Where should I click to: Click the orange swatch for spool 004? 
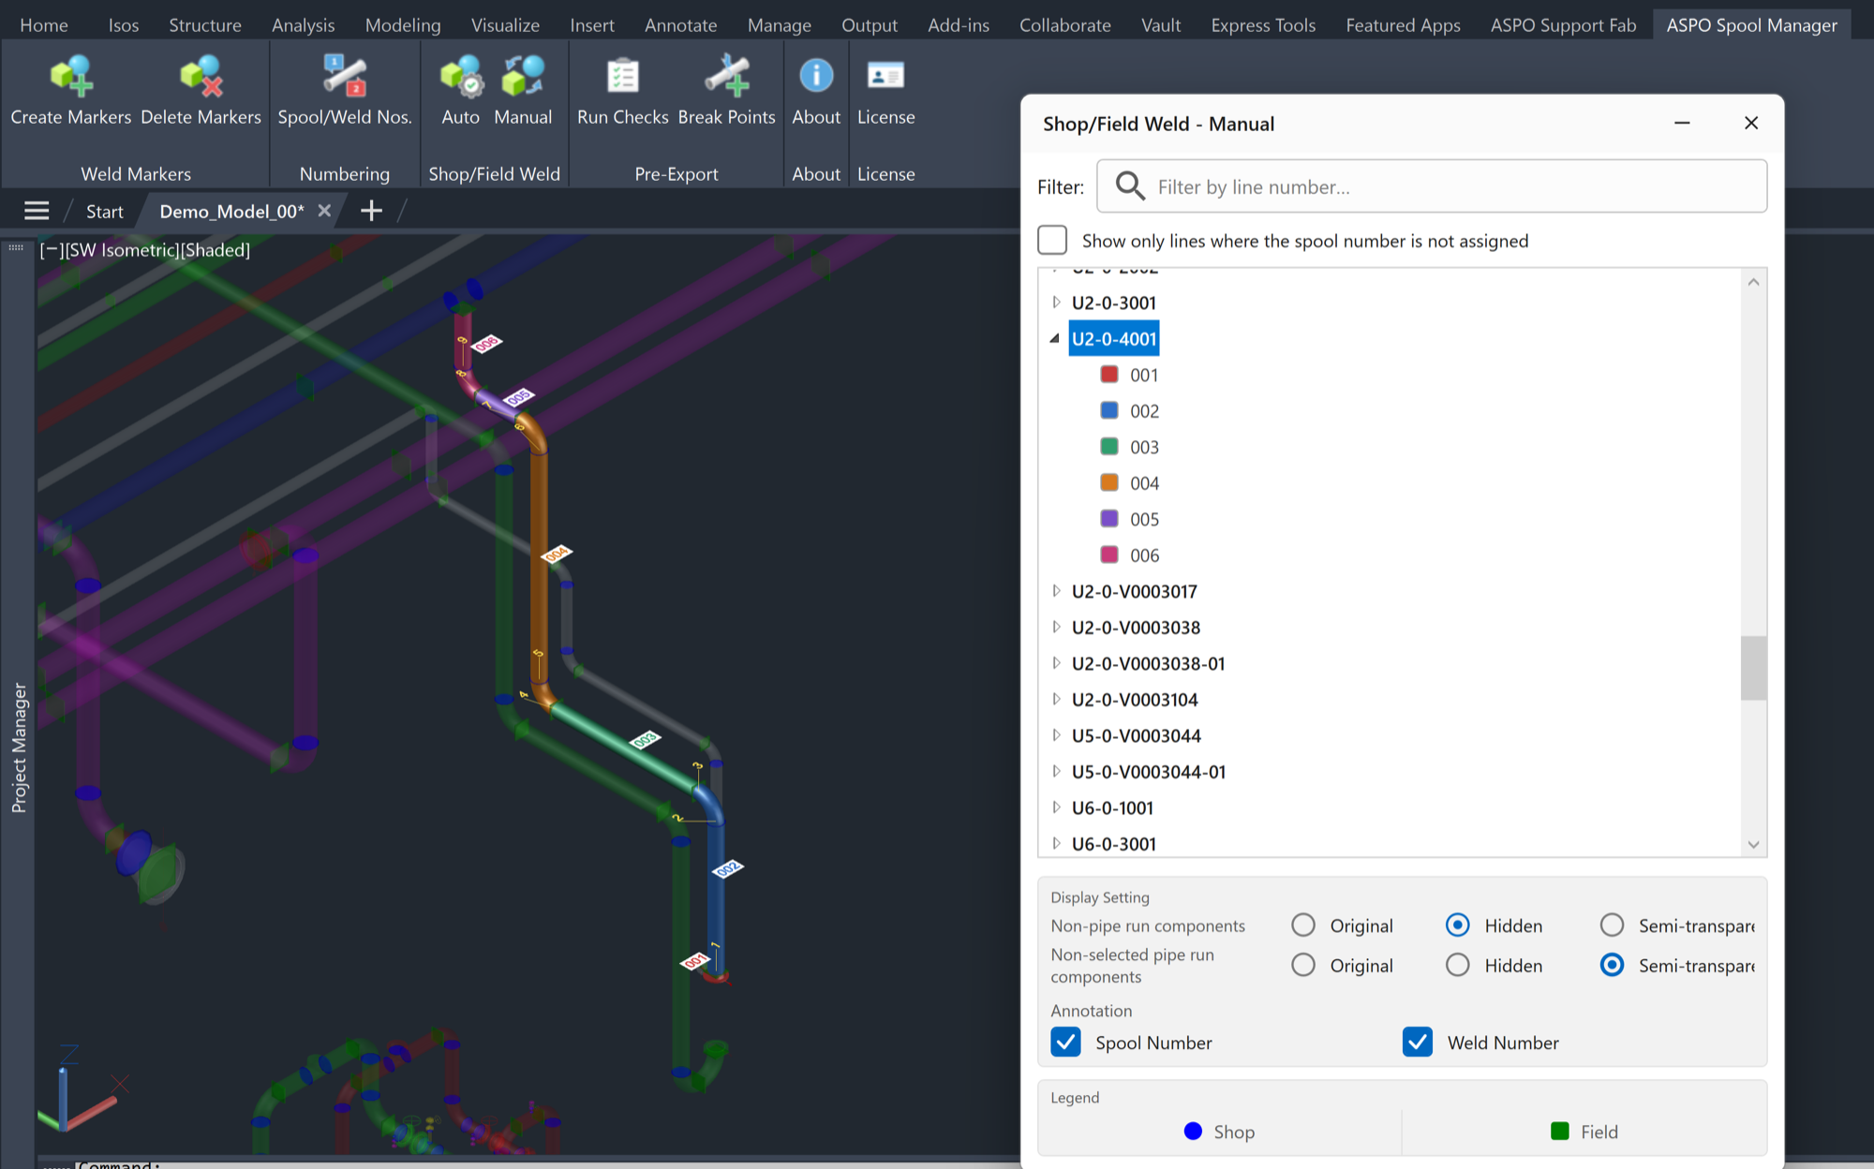tap(1109, 482)
